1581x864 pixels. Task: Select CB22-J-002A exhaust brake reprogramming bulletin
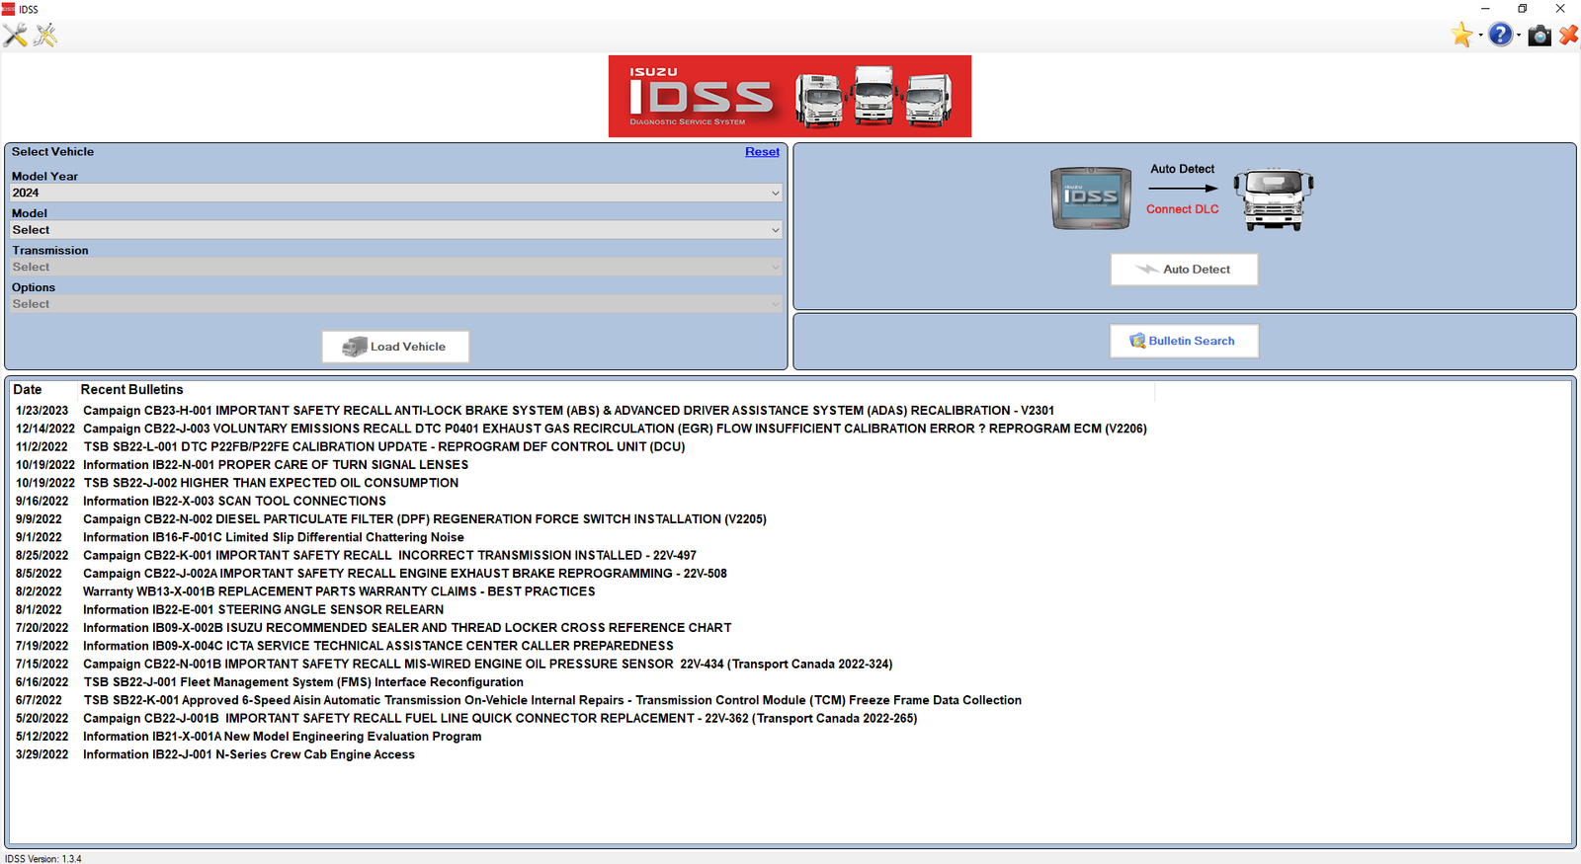point(405,574)
